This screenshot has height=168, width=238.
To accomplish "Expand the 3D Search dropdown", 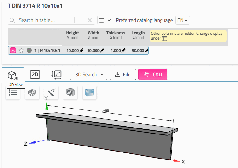I will 89,74.
